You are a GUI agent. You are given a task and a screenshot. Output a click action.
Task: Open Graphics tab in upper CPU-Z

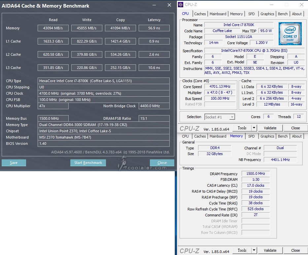[x=267, y=14]
